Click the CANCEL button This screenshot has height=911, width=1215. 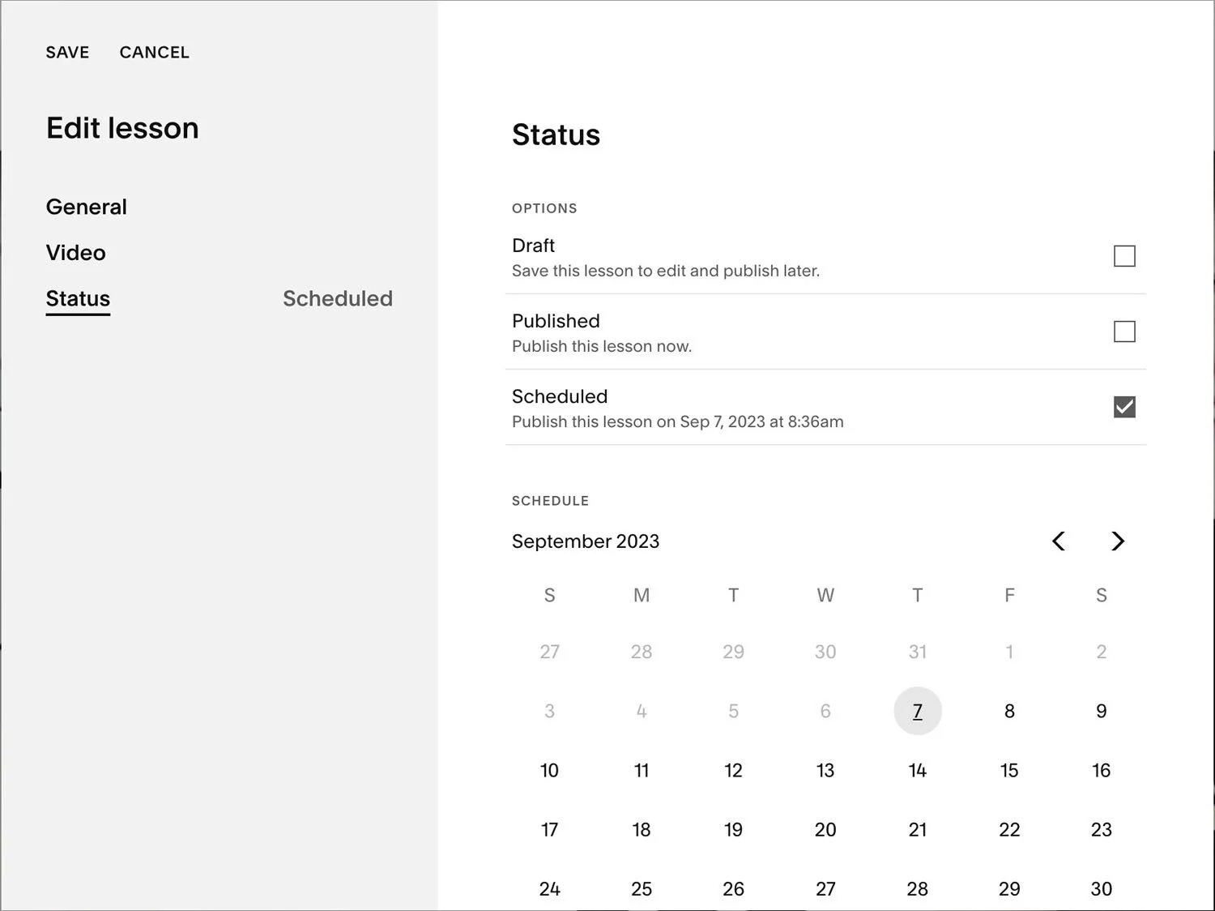click(x=154, y=53)
